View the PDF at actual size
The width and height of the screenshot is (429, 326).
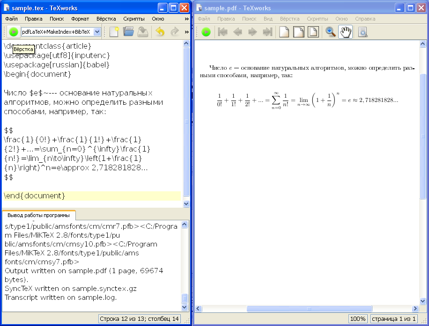pyautogui.click(x=283, y=32)
